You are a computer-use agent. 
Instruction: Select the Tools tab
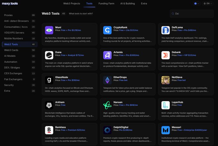tap(89, 4)
